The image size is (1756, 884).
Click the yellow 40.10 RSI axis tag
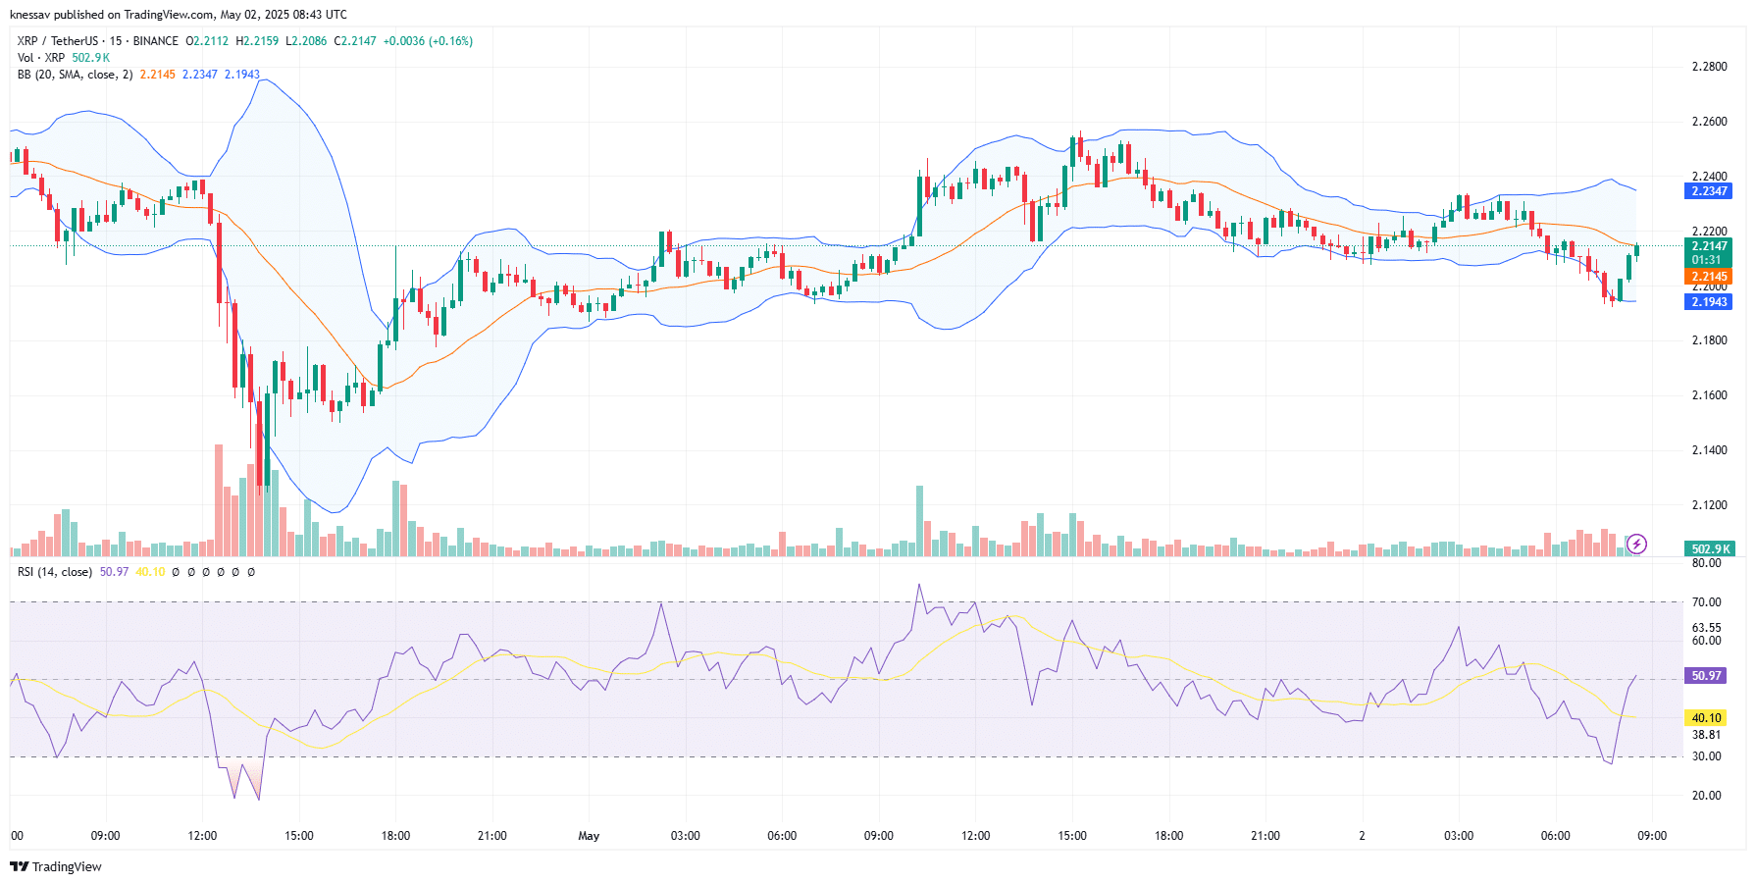coord(1706,718)
